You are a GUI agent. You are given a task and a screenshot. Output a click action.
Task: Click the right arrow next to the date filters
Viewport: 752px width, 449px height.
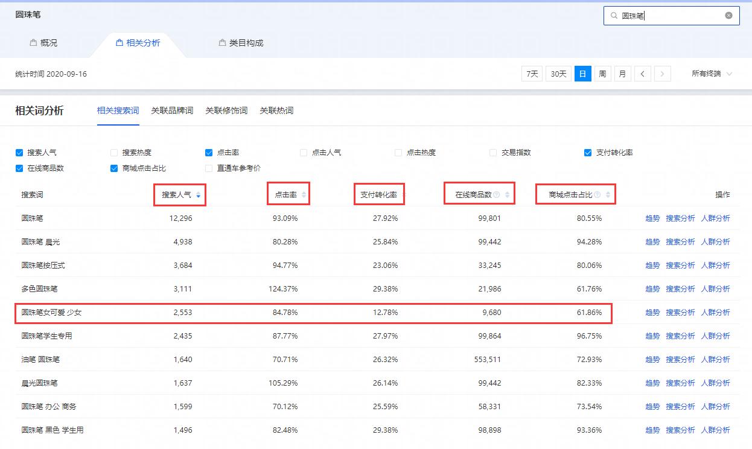pos(662,73)
